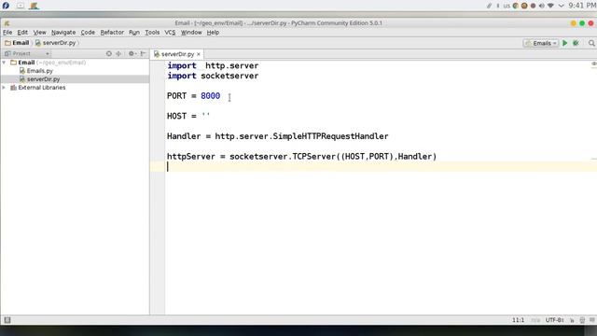Image resolution: width=597 pixels, height=336 pixels.
Task: Maximize the PyCharm window with green button
Action: coord(582,23)
